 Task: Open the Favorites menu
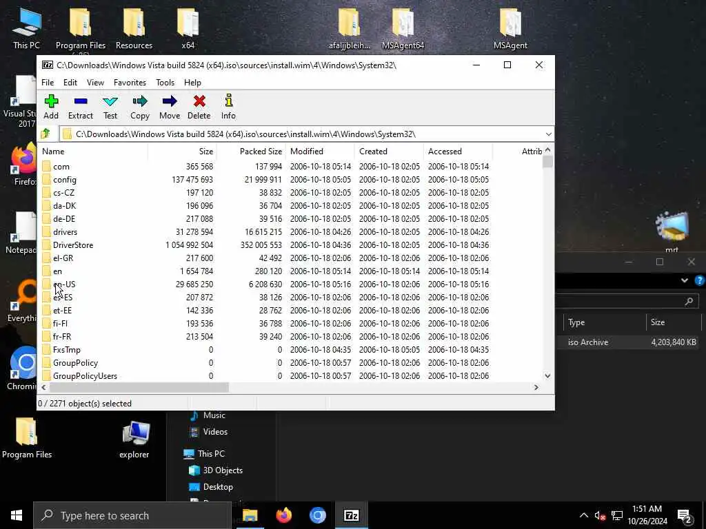pos(130,83)
